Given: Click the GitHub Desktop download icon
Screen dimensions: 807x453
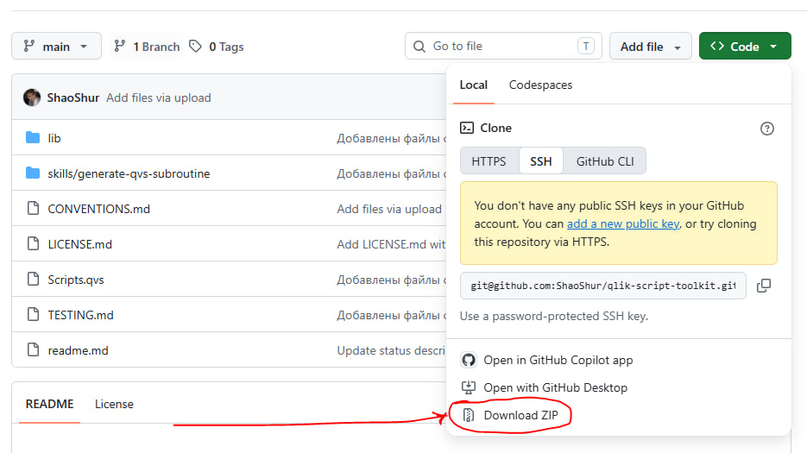Looking at the screenshot, I should [469, 387].
